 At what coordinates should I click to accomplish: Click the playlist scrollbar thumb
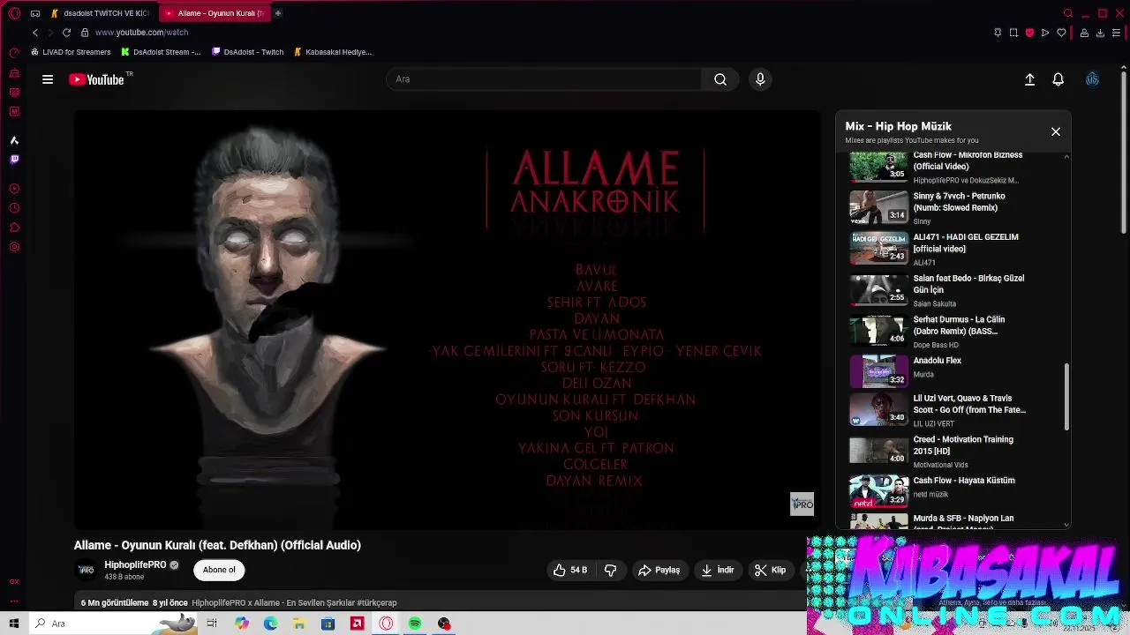[1066, 397]
